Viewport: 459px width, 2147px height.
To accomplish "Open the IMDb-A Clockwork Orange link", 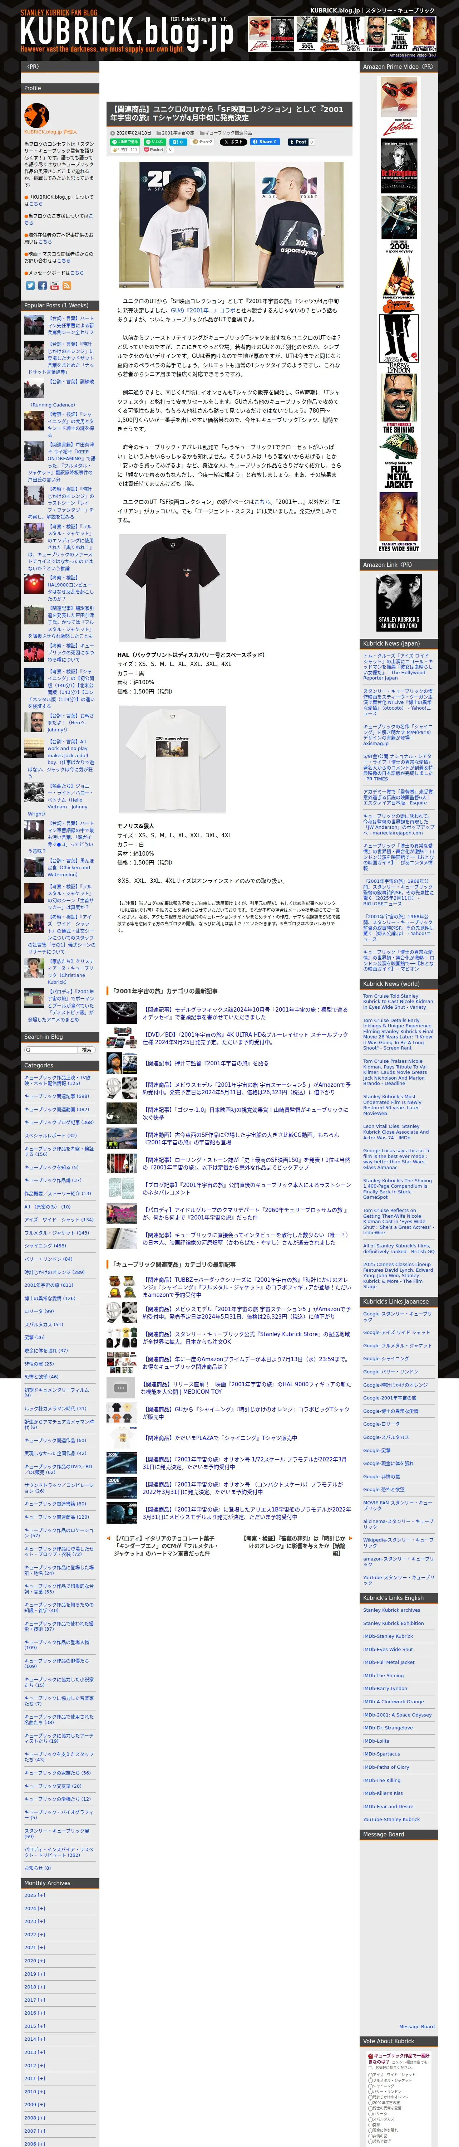I will click(393, 1701).
